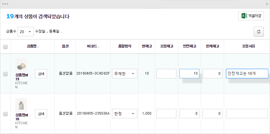Click 옵션없음 text in 상품명nt 19 row
Image resolution: width=270 pixels, height=134 pixels.
pyautogui.click(x=65, y=73)
